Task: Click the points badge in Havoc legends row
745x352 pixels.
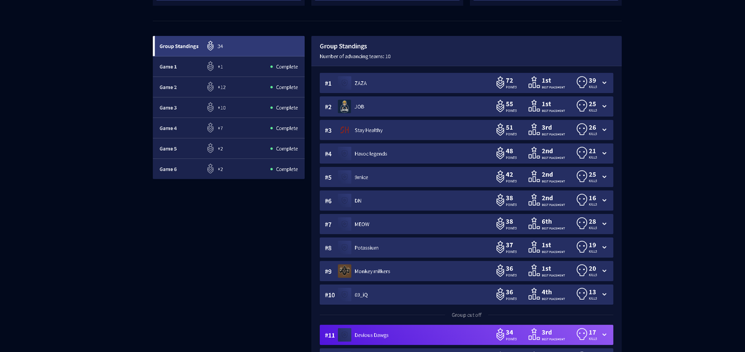Action: point(500,153)
